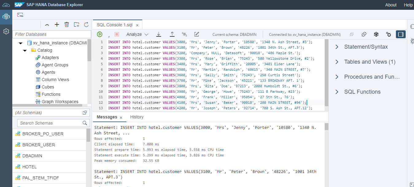
Task: Open the SAP HANA Cloud home icon
Action: (6, 5)
